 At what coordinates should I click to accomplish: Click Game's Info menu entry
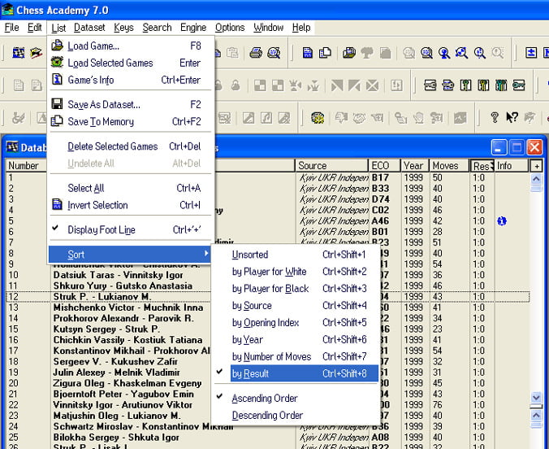[130, 80]
